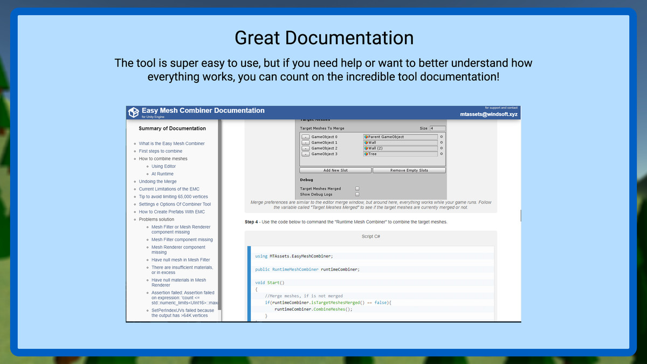Click the 'Great Documentation' slide heading

(x=324, y=38)
